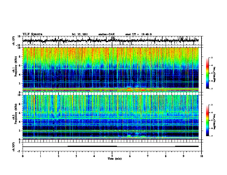Click the "-3" top value of ch.1 color bar
The height and width of the screenshot is (175, 227).
(212, 58)
